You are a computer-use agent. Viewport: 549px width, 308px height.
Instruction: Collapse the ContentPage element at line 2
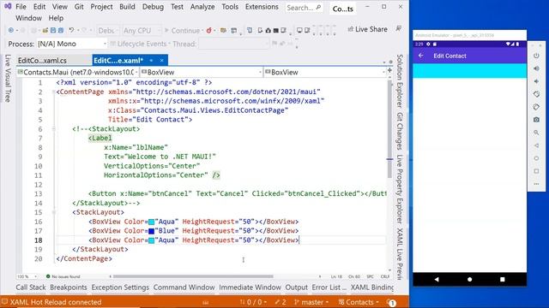53,92
